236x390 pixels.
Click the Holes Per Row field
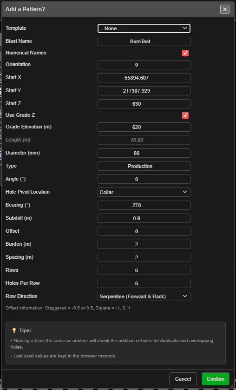pyautogui.click(x=144, y=283)
